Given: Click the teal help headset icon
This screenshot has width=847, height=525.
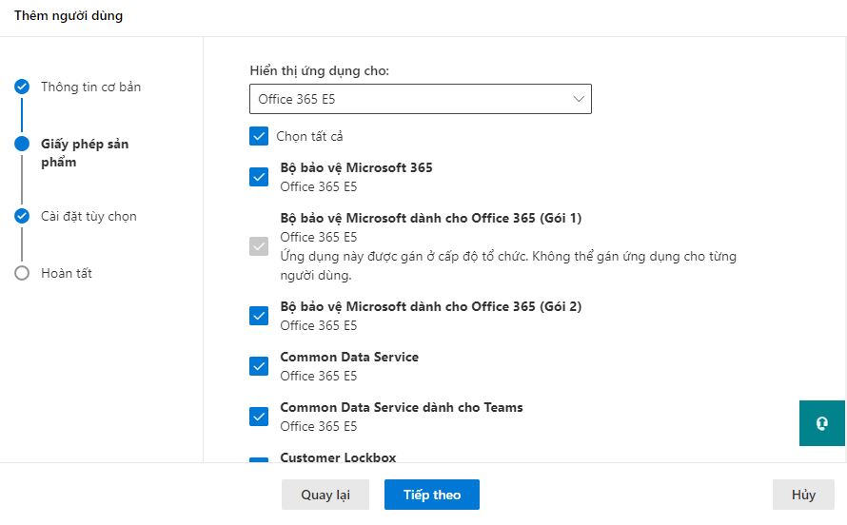Looking at the screenshot, I should [x=822, y=423].
